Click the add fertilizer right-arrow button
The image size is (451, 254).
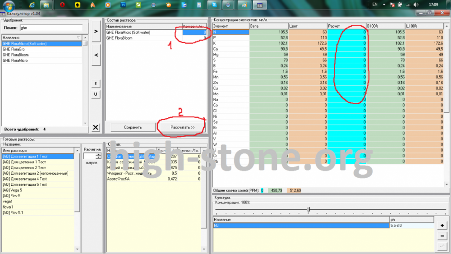click(96, 31)
